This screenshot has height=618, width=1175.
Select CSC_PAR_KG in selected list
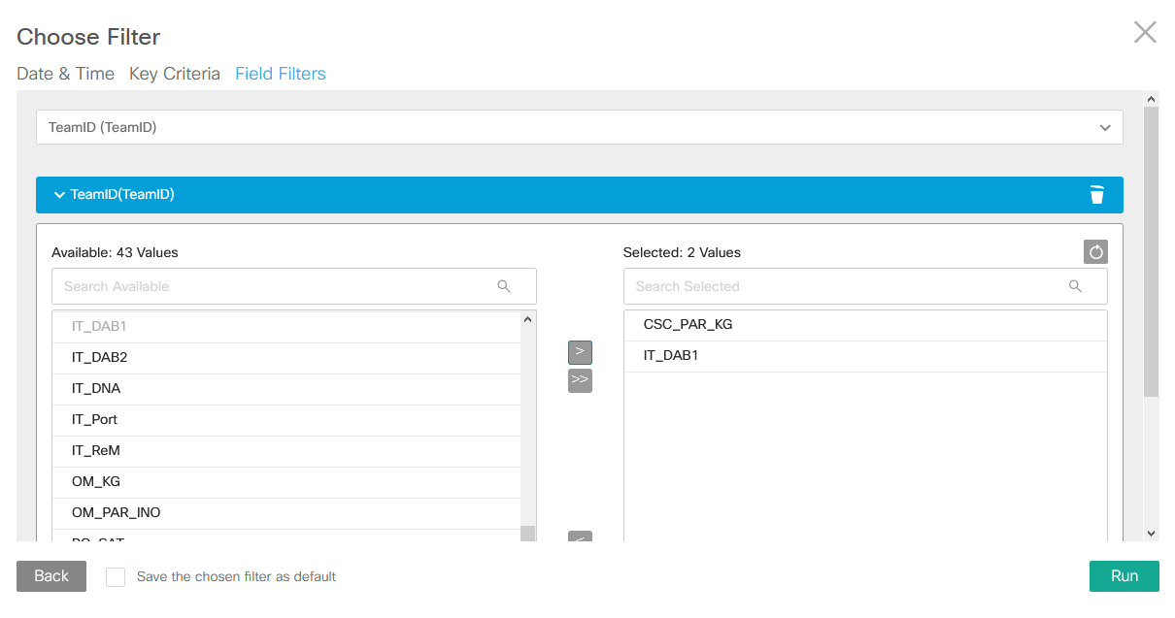pos(865,325)
